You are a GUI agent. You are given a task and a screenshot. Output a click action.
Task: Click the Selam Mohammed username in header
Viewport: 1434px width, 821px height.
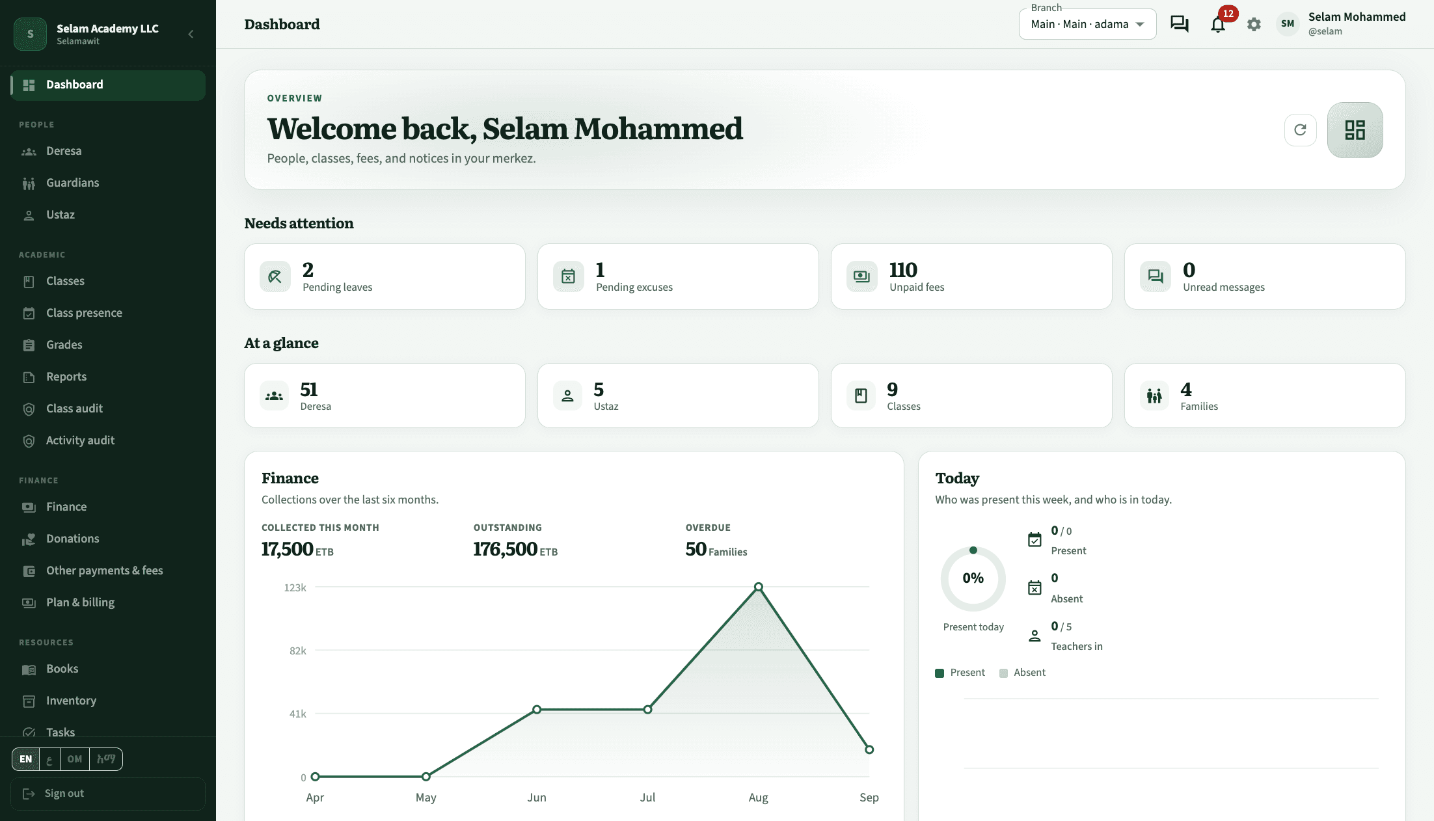1357,17
